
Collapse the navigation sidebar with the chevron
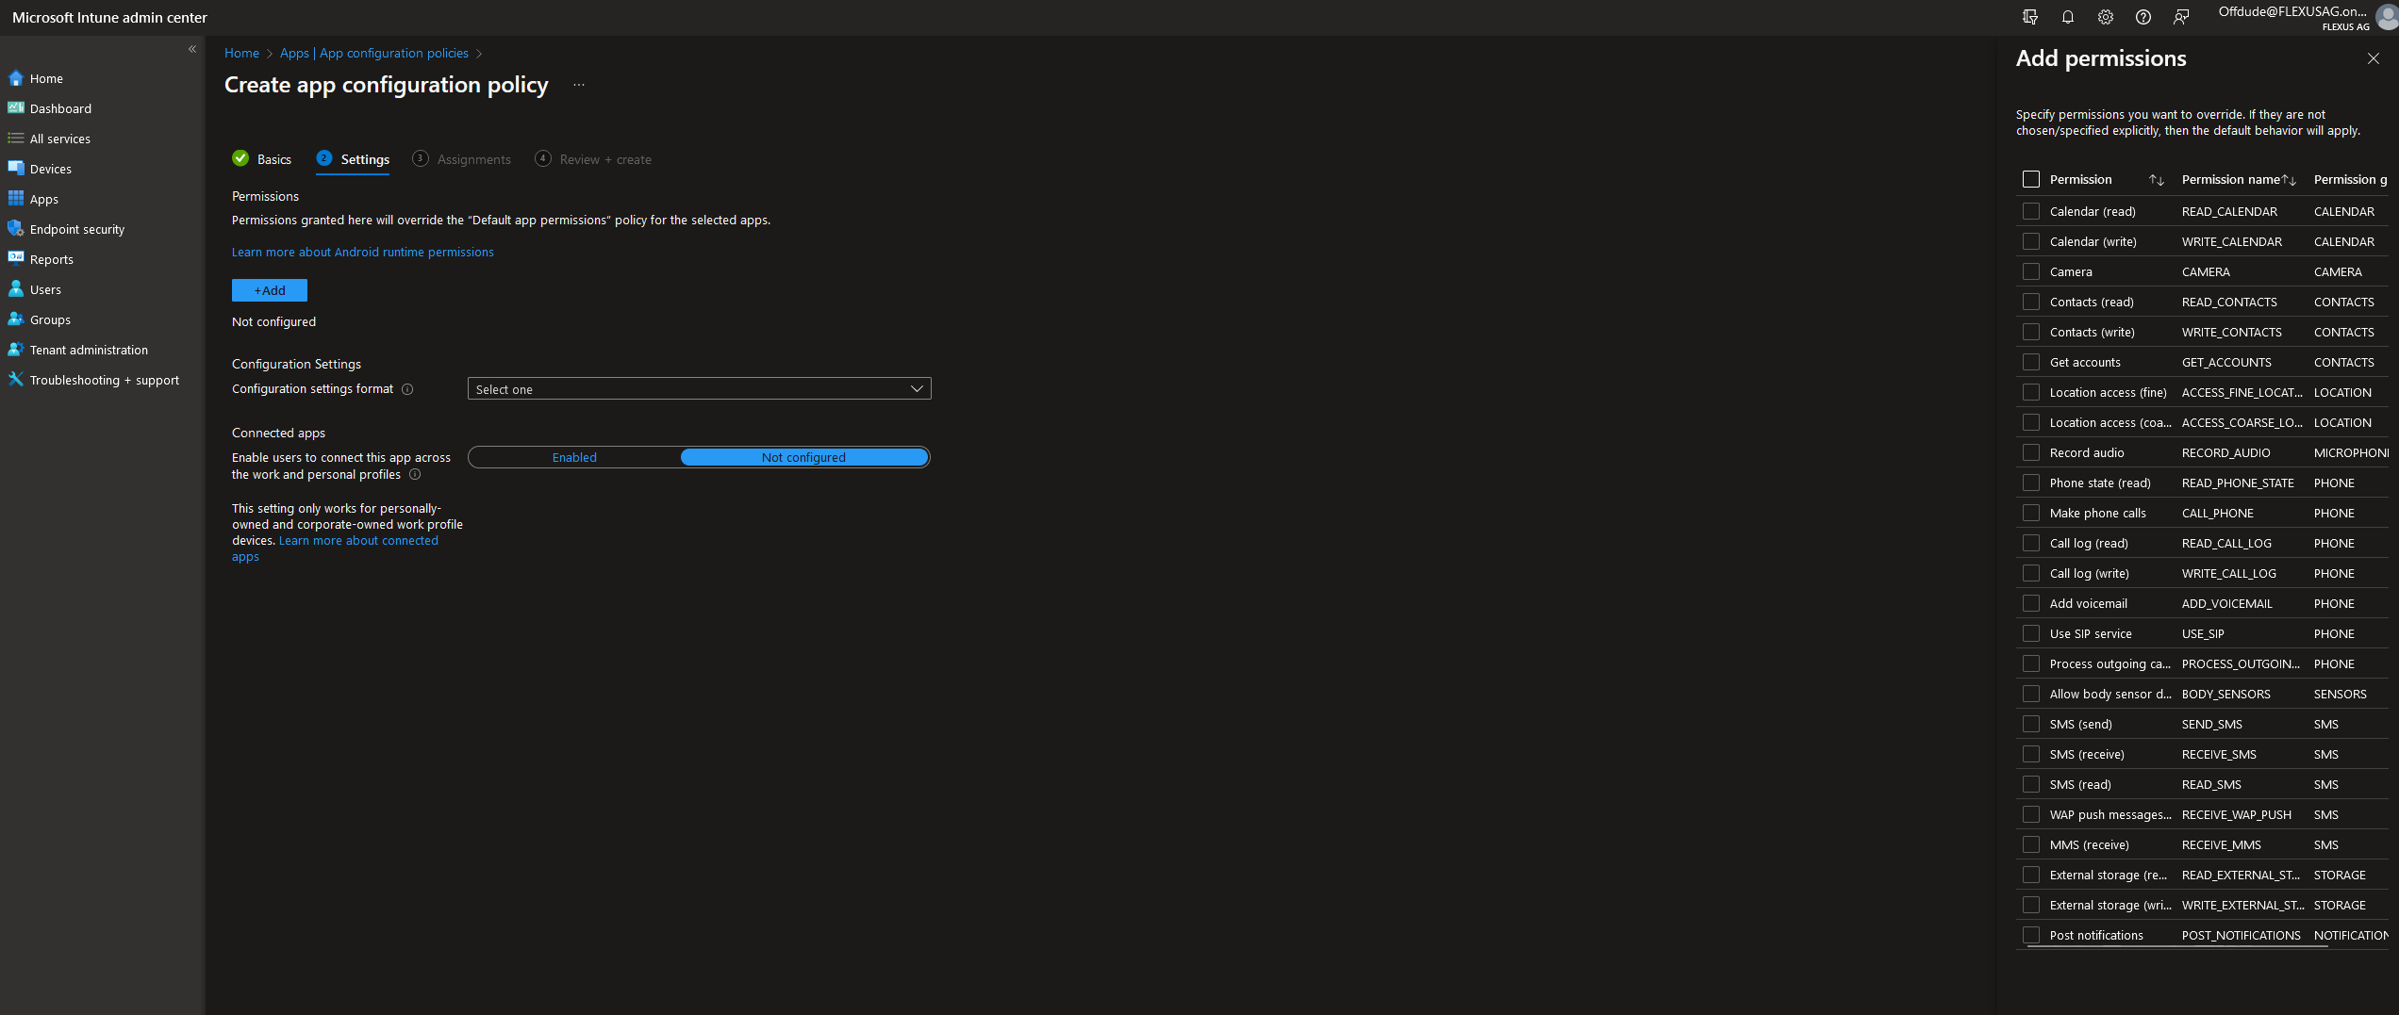pyautogui.click(x=191, y=48)
